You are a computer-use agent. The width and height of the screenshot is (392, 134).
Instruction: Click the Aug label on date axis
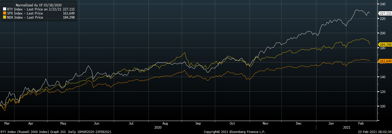165,123
